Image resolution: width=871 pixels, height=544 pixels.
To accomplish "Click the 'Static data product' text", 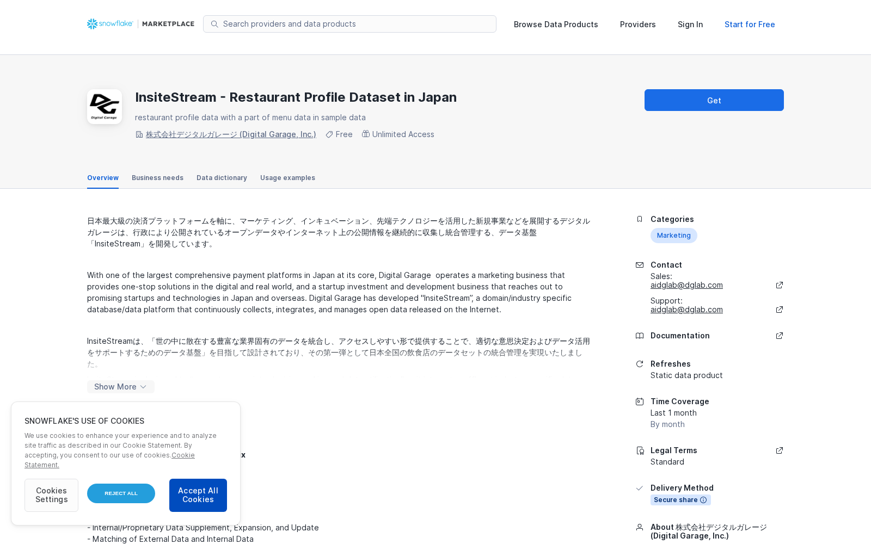I will coord(686,375).
